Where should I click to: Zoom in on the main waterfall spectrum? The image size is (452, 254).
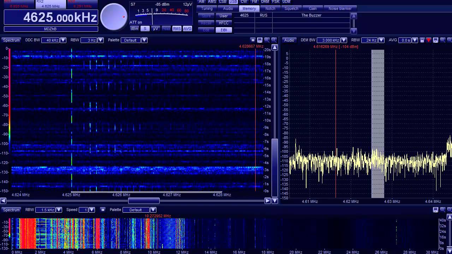click(267, 40)
